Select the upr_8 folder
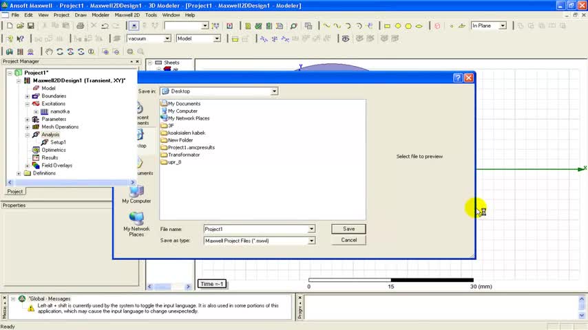The height and width of the screenshot is (330, 588). tap(174, 162)
